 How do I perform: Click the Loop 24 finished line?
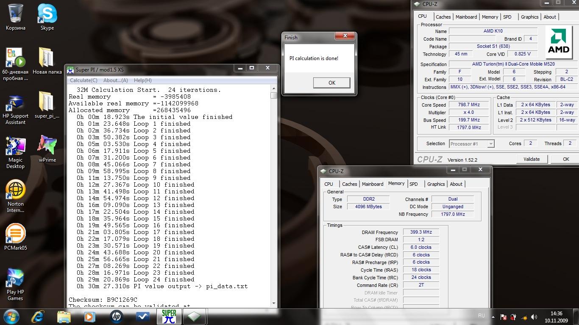(x=135, y=279)
